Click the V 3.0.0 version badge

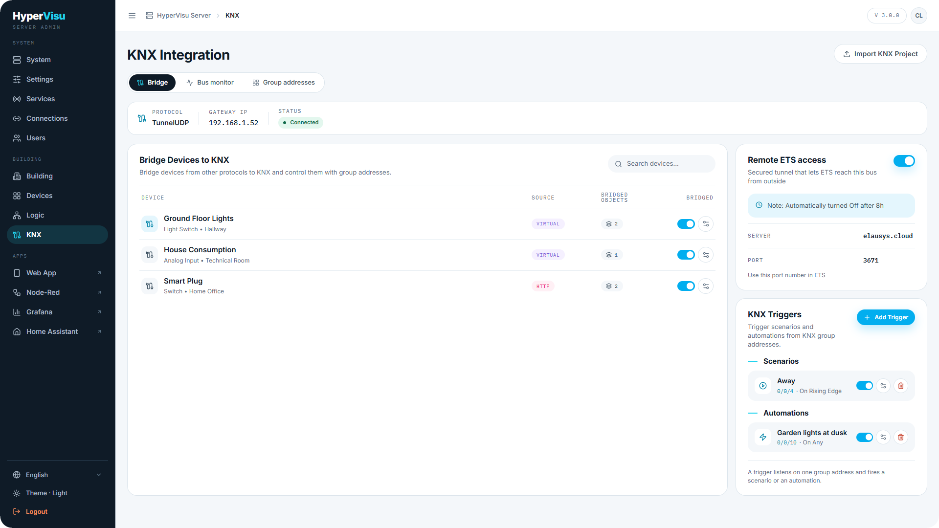(887, 16)
